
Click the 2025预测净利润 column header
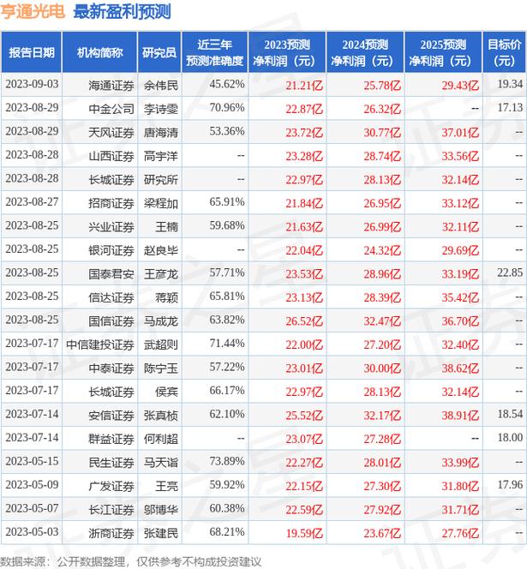(443, 52)
